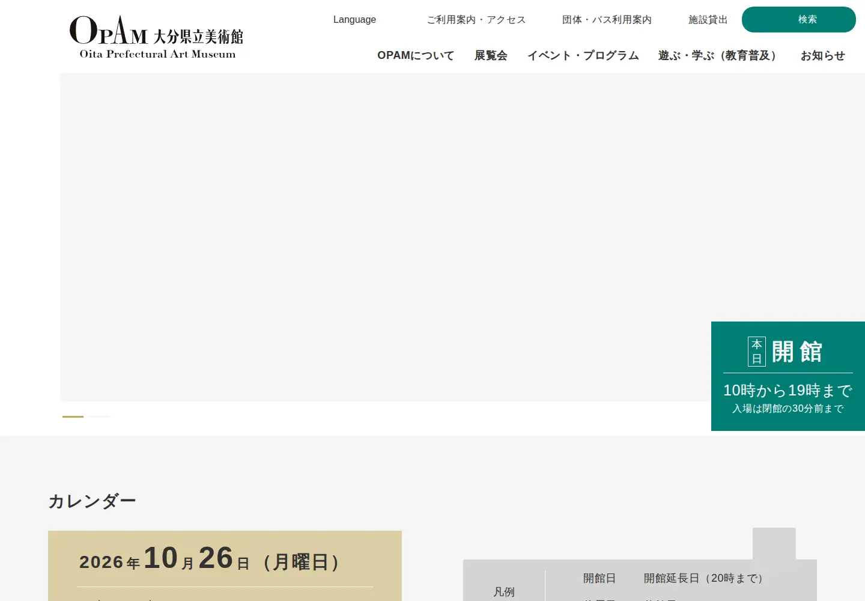Click the 開館日 legend entry
Screen dimensions: 865x601
tap(599, 578)
